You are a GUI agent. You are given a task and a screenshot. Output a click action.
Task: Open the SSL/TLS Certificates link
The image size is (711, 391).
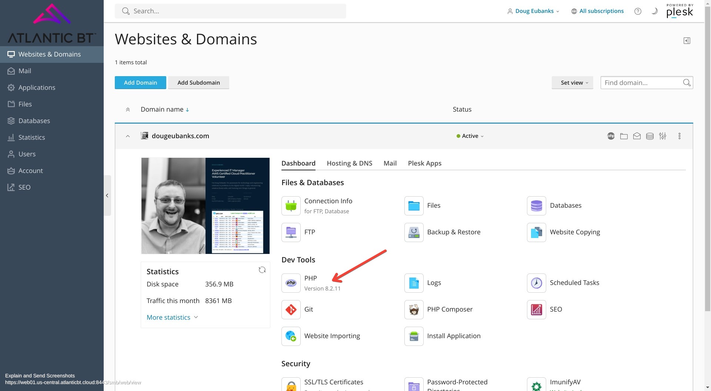click(x=334, y=382)
